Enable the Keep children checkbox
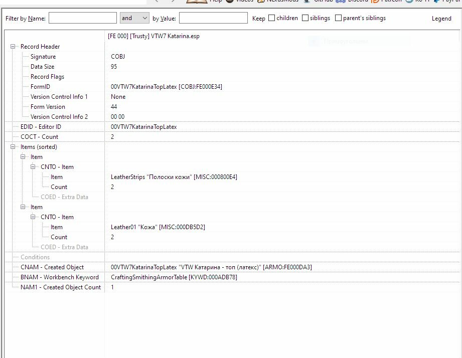The image size is (462, 358). (x=272, y=18)
